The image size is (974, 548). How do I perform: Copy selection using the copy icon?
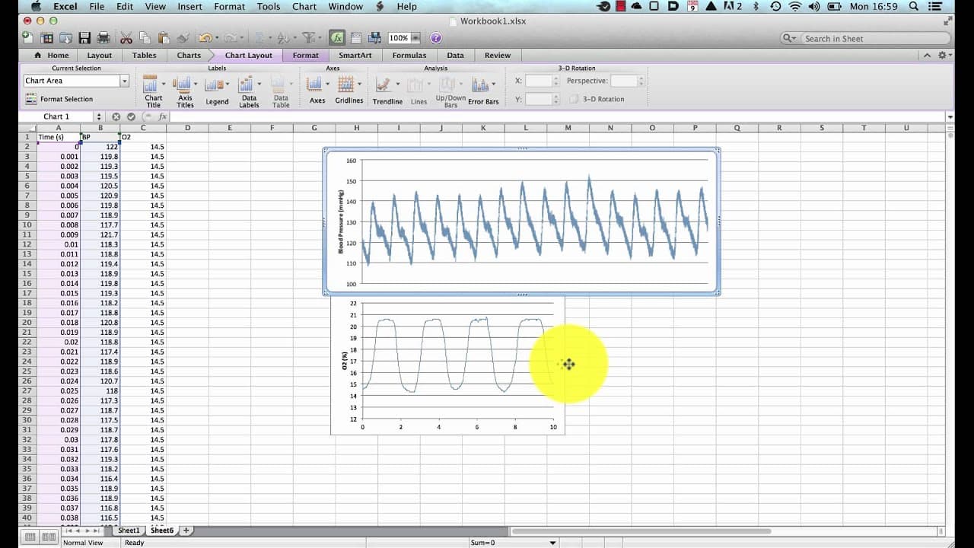tap(145, 37)
